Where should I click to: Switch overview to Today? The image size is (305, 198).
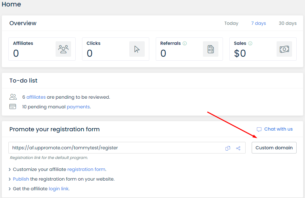[231, 23]
